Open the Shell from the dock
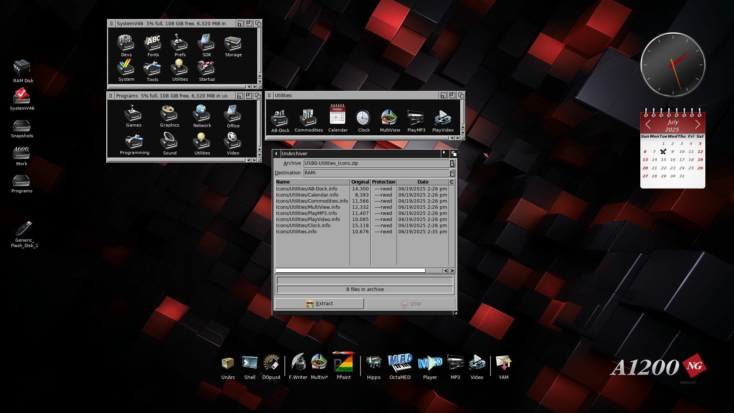The width and height of the screenshot is (734, 413). coord(249,361)
